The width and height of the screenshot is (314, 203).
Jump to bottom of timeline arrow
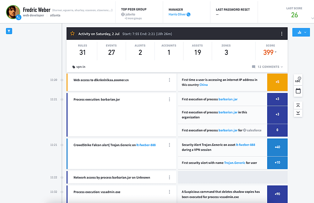tap(298, 113)
